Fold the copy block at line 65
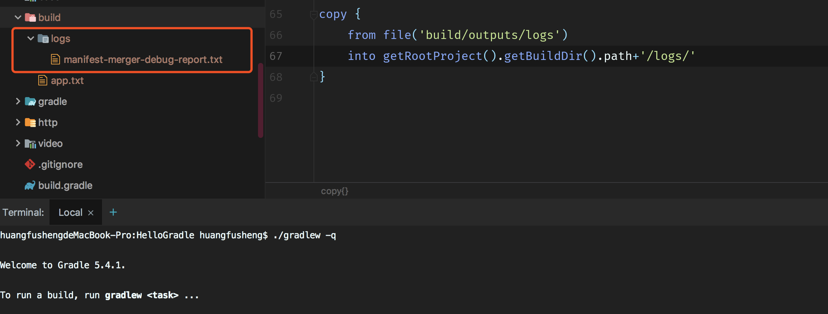The width and height of the screenshot is (828, 314). click(x=314, y=15)
